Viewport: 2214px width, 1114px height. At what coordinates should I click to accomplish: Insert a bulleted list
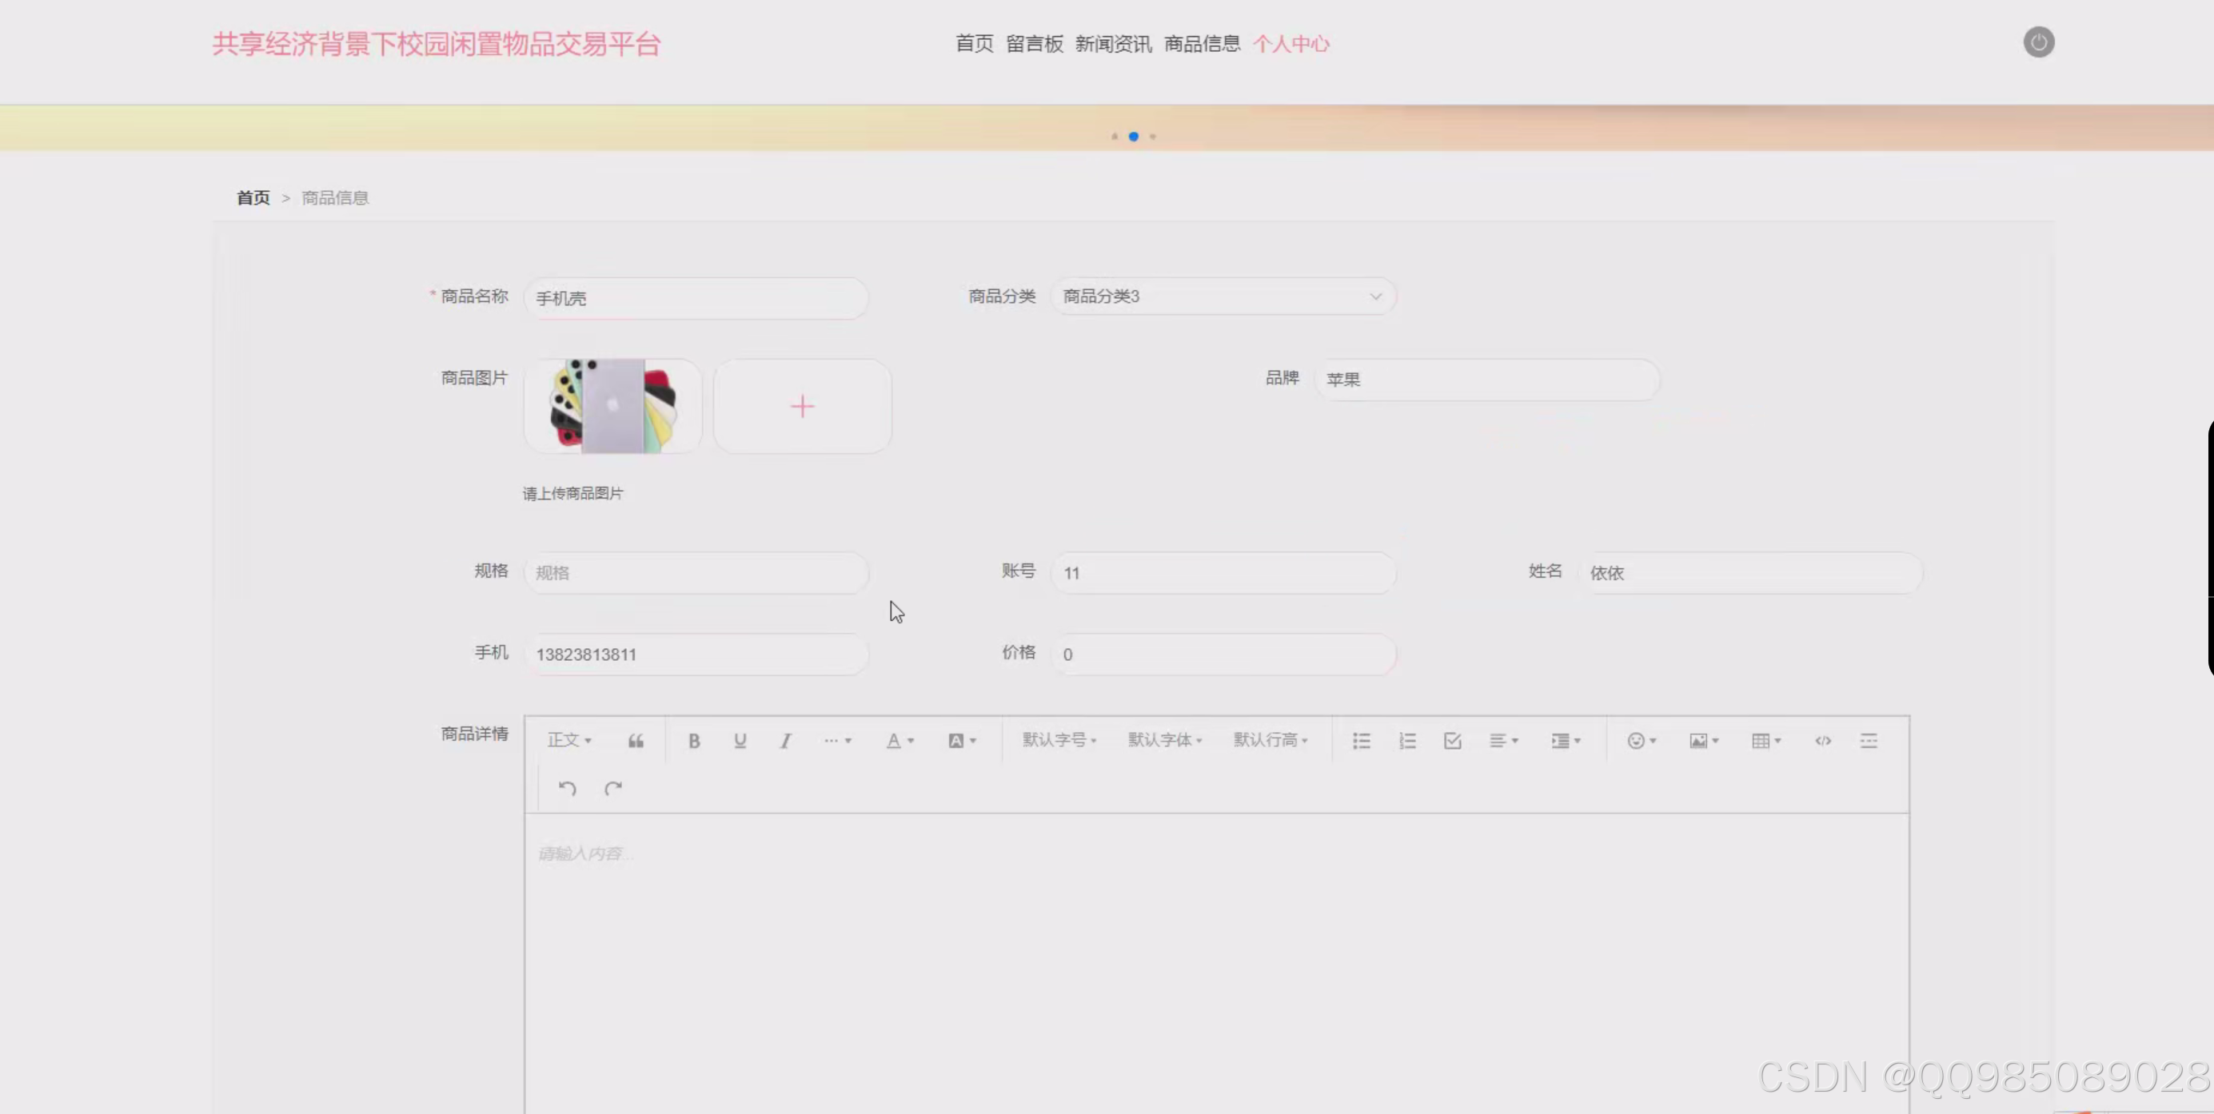click(x=1361, y=739)
